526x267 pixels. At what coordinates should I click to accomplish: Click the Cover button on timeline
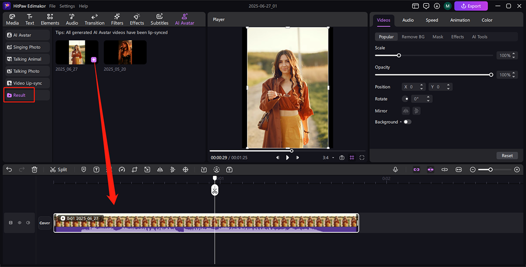pyautogui.click(x=45, y=223)
